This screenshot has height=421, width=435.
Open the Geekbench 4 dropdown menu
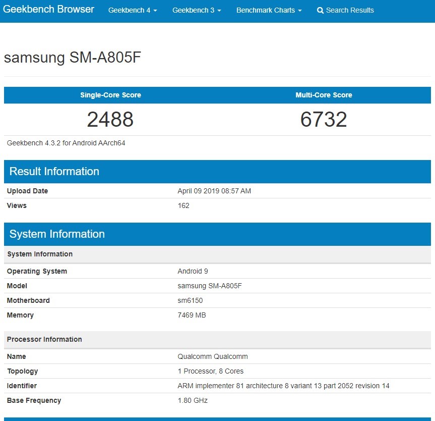[133, 10]
